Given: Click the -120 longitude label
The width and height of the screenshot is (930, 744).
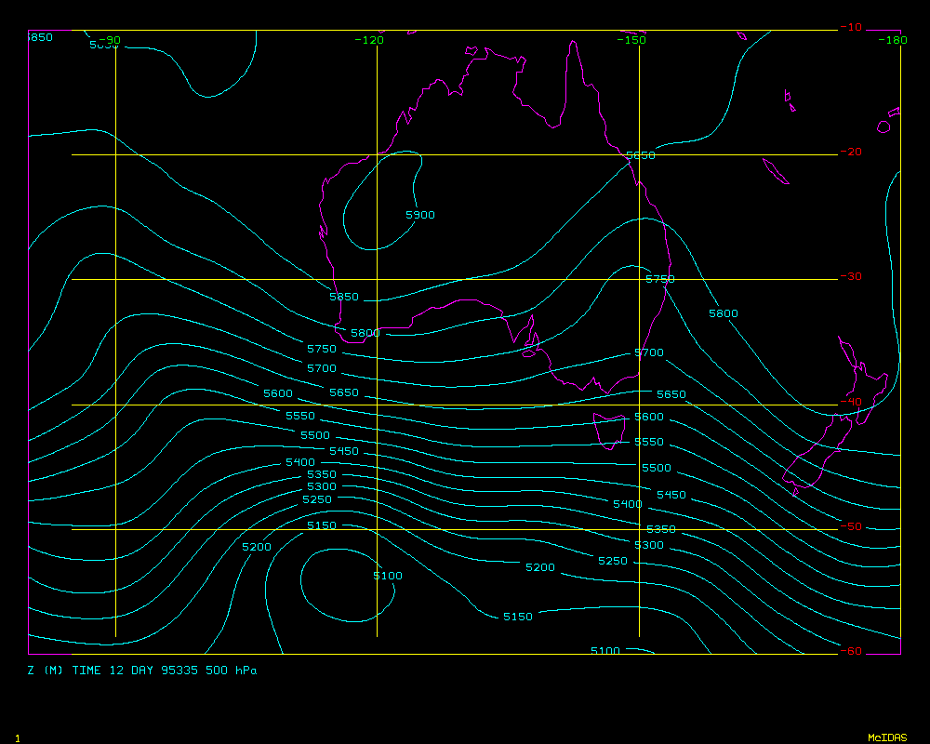Looking at the screenshot, I should point(370,40).
